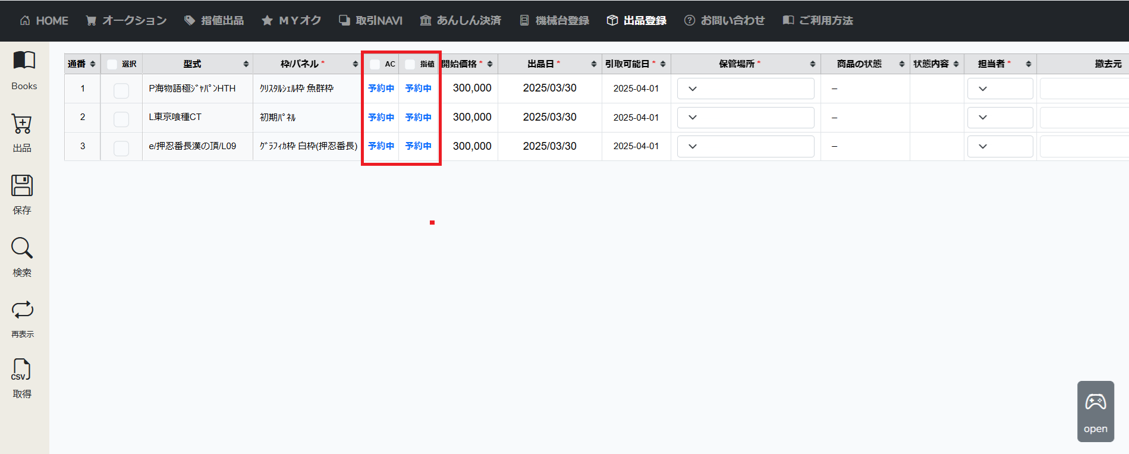Screen dimensions: 1129x454
Task: Click the グラフィカ枠 白枠(押忍番長) cell
Action: (309, 146)
